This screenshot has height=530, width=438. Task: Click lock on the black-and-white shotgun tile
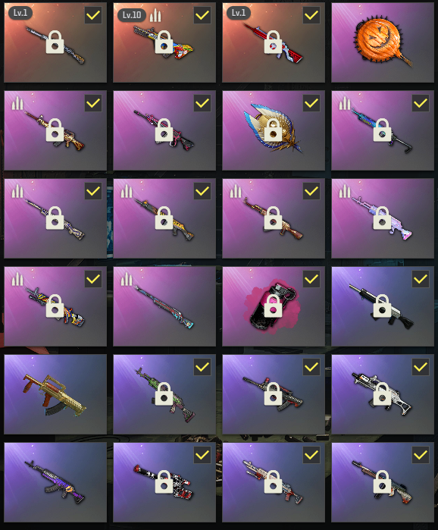coord(382,306)
